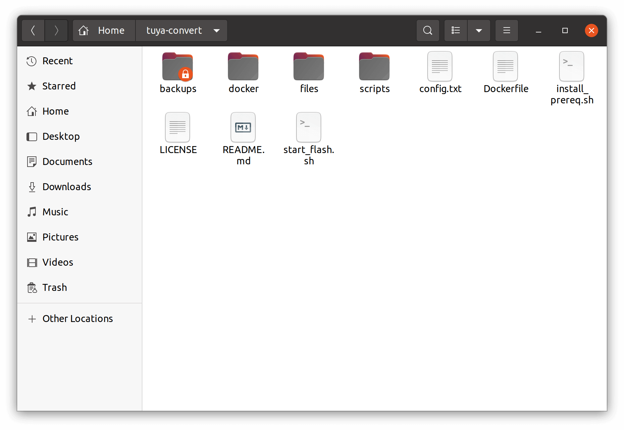Select the start_flash.sh script file

point(309,128)
